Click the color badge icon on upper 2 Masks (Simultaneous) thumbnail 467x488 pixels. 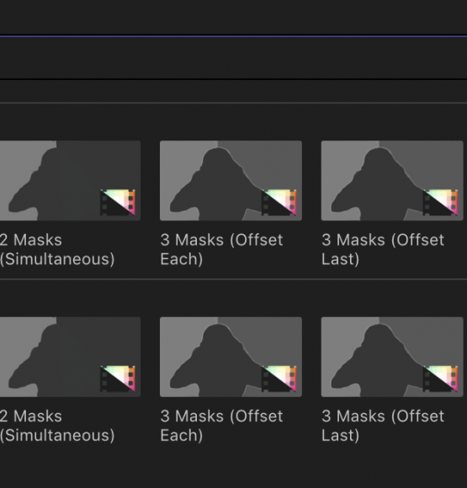[x=118, y=202]
